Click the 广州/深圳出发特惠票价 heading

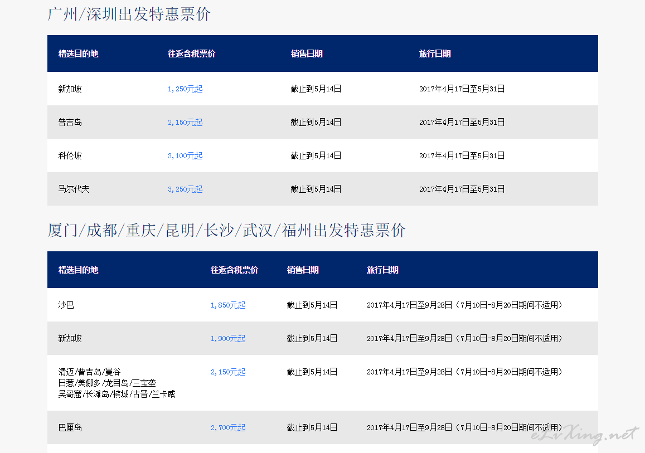129,14
